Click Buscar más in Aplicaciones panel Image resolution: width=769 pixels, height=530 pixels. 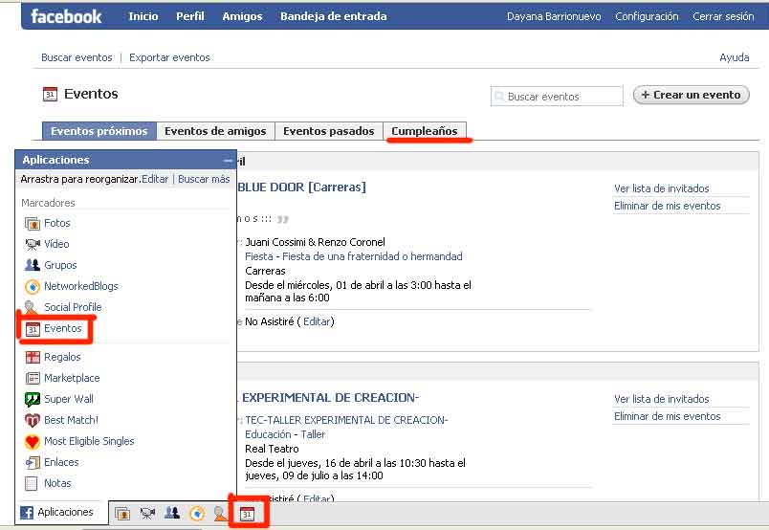(x=204, y=179)
